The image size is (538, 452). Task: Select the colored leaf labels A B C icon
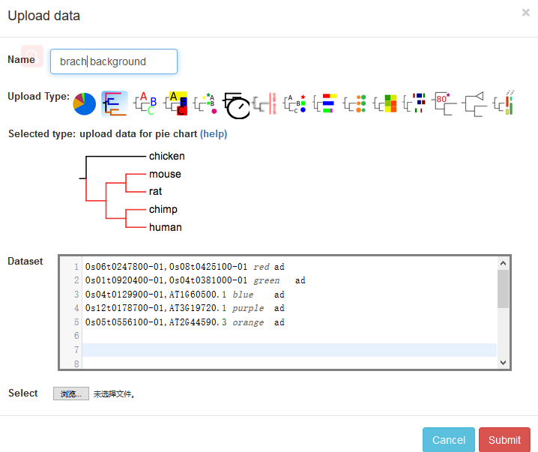(x=144, y=103)
